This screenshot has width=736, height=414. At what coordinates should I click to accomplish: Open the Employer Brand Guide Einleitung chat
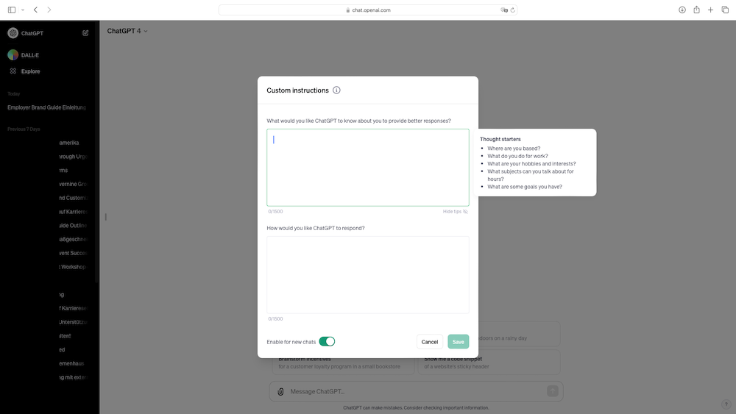coord(47,107)
